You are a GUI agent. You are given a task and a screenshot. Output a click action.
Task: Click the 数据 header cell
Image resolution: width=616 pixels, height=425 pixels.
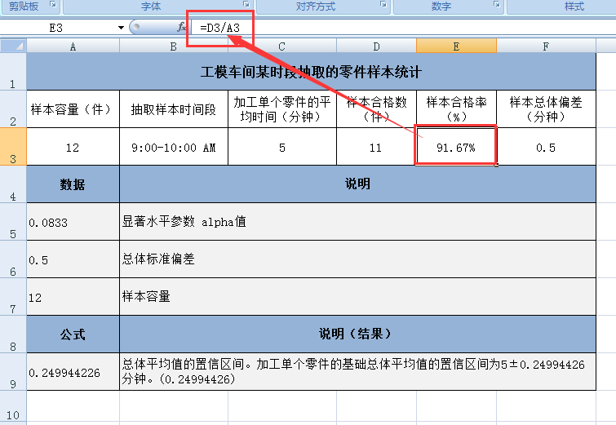coord(73,184)
